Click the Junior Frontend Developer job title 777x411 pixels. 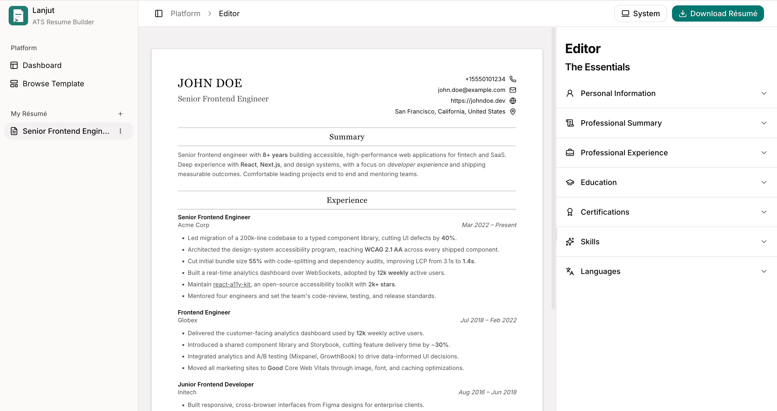click(216, 384)
